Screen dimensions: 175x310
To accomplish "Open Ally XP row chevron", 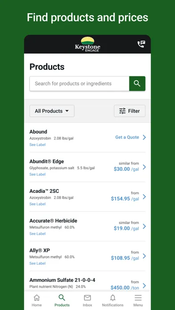I will (x=144, y=256).
